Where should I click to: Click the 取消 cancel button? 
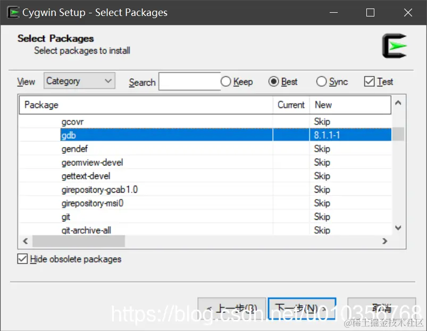381,309
